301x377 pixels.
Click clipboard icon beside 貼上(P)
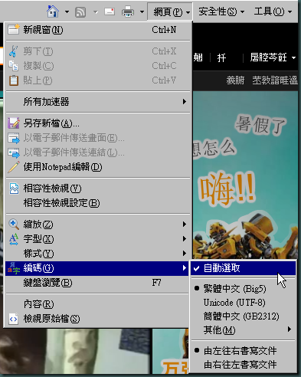[14, 80]
